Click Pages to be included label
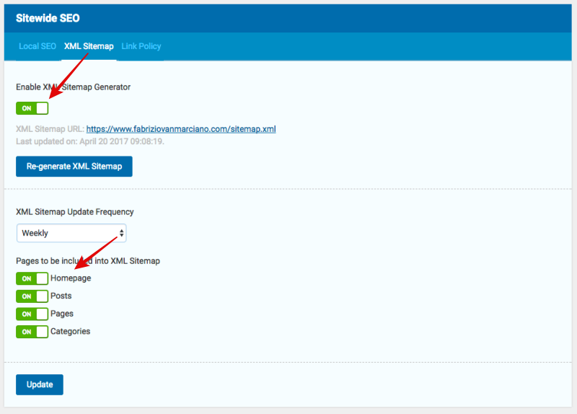 pyautogui.click(x=88, y=261)
